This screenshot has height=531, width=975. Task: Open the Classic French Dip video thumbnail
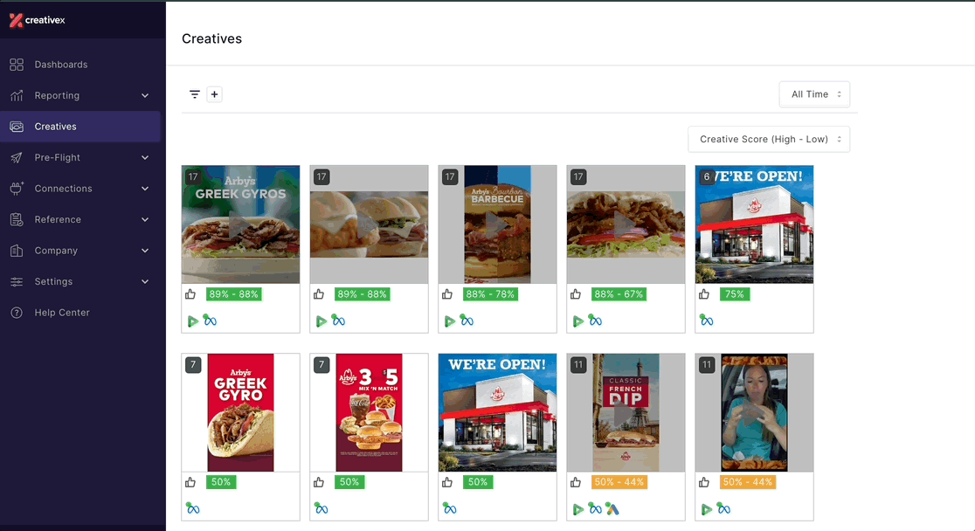(x=626, y=412)
